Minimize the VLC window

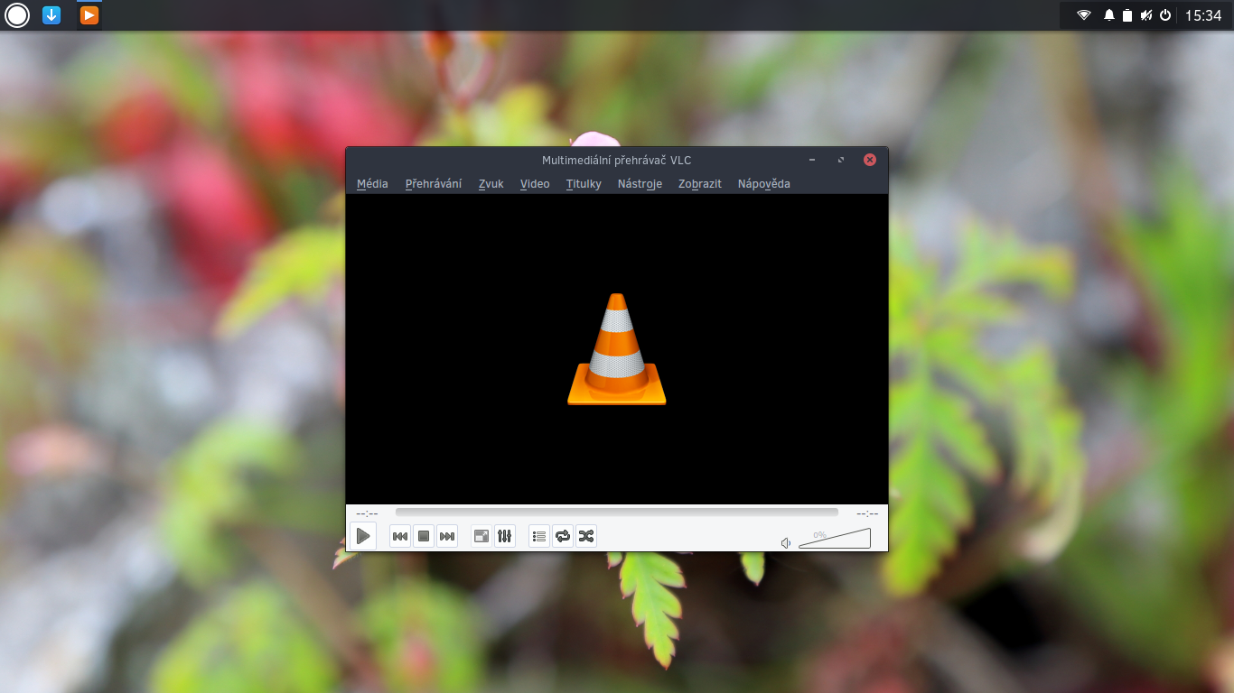pos(812,160)
